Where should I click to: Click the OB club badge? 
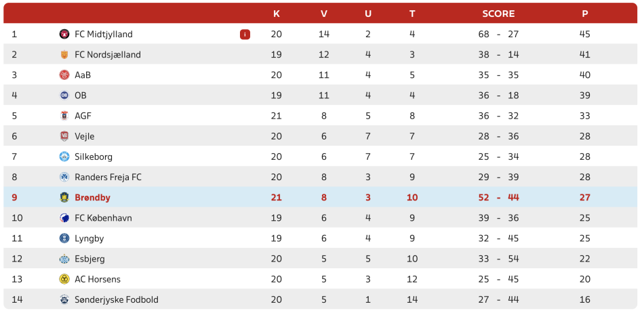pyautogui.click(x=64, y=96)
